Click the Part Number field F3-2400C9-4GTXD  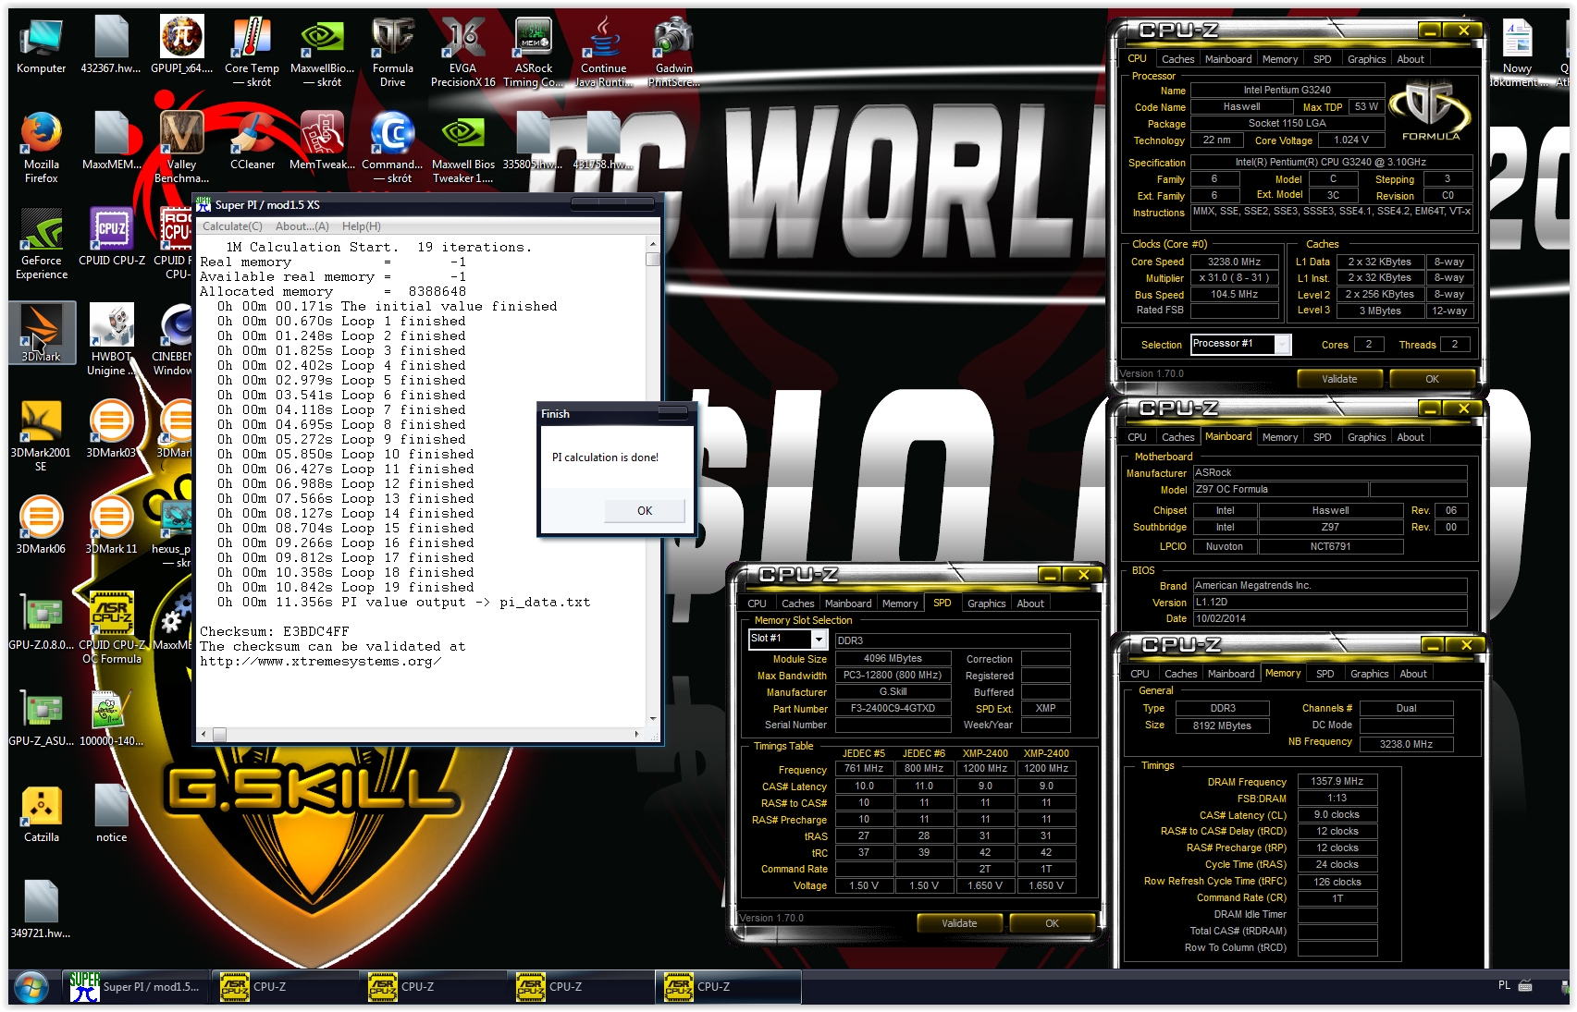tap(893, 709)
